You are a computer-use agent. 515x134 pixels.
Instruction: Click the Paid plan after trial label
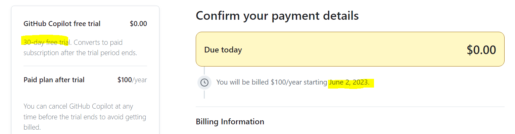(54, 80)
